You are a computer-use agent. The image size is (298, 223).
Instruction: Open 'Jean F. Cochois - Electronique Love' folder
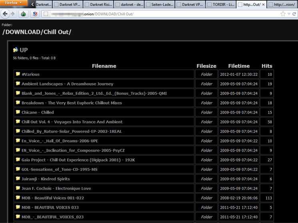pos(56,188)
